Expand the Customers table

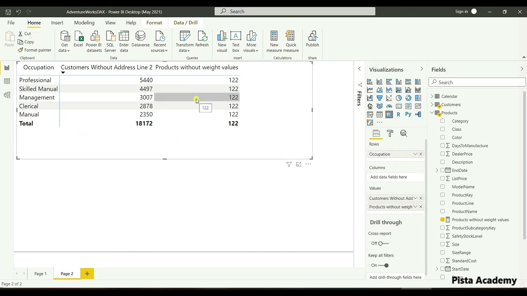click(x=432, y=104)
